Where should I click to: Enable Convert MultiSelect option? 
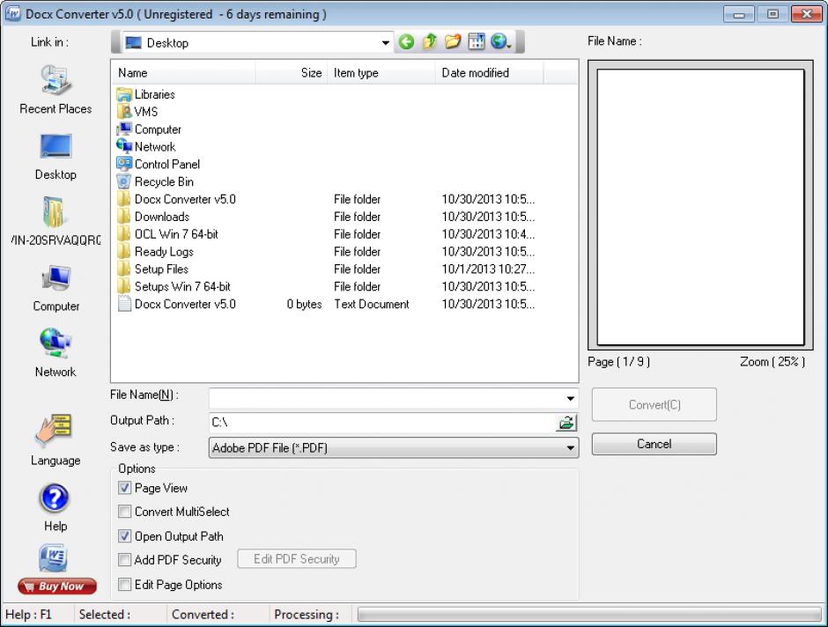pos(124,512)
